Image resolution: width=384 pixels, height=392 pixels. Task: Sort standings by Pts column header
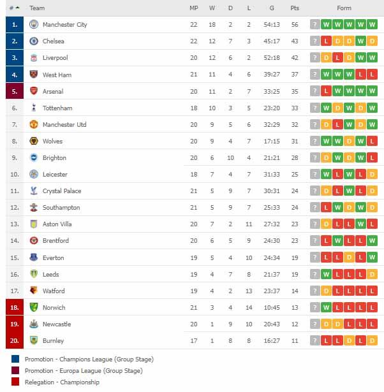point(294,8)
